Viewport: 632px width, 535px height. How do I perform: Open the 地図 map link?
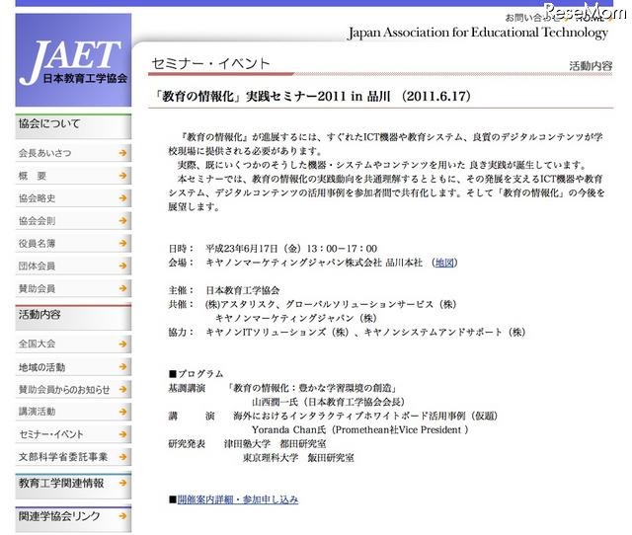(x=444, y=264)
